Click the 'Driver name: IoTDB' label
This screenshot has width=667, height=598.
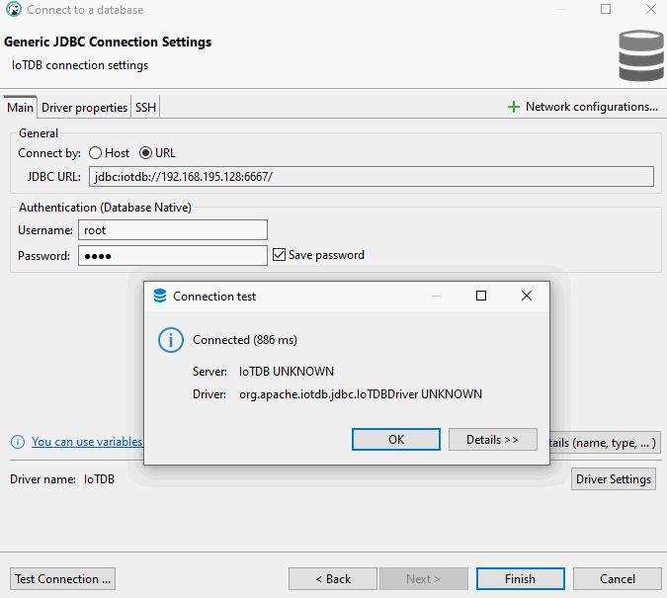pyautogui.click(x=62, y=479)
